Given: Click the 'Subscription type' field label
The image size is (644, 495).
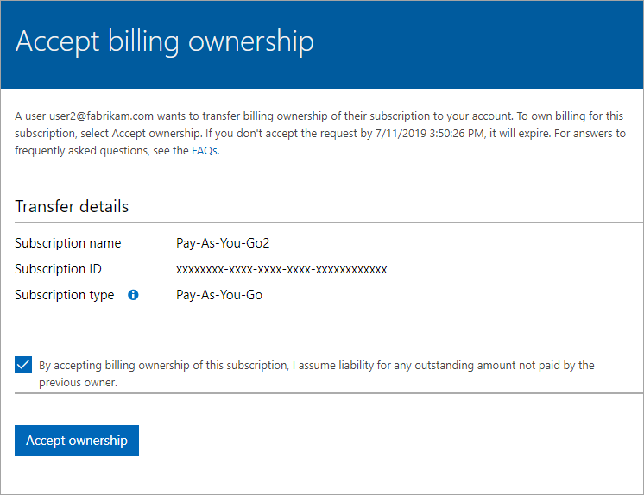Looking at the screenshot, I should point(65,295).
